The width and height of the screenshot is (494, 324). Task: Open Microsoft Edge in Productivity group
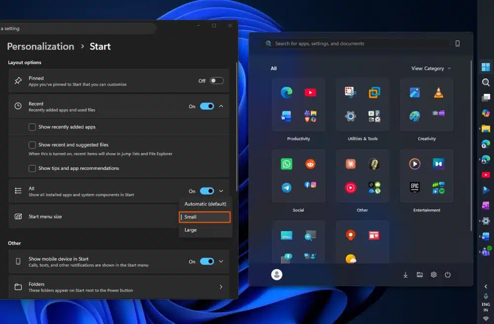[x=287, y=92]
